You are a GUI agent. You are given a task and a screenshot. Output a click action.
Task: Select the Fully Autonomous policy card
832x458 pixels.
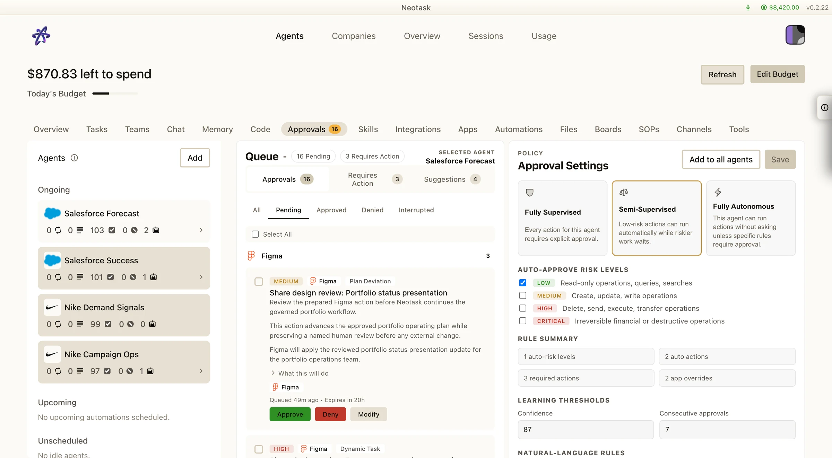(751, 218)
